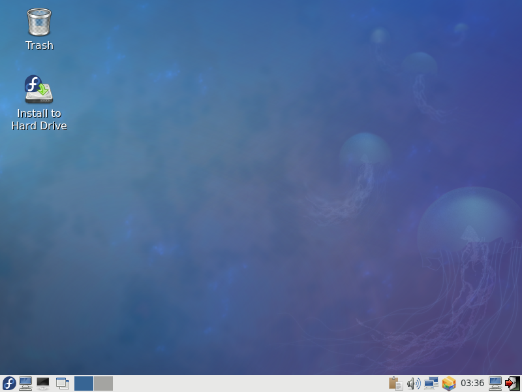Screen dimensions: 522x392
Task: Launch the computer icon beside Fedora menu
Action: pos(26,384)
